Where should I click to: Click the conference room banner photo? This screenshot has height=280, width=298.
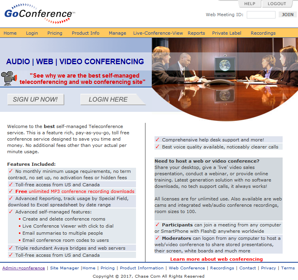(225, 79)
